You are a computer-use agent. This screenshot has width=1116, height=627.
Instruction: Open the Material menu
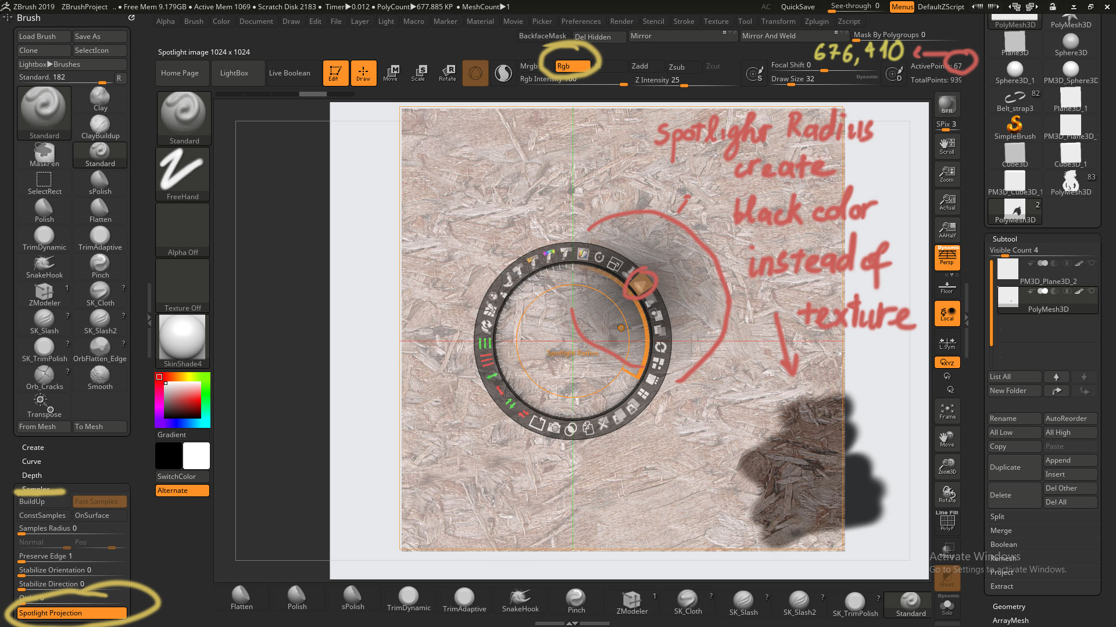coord(480,21)
